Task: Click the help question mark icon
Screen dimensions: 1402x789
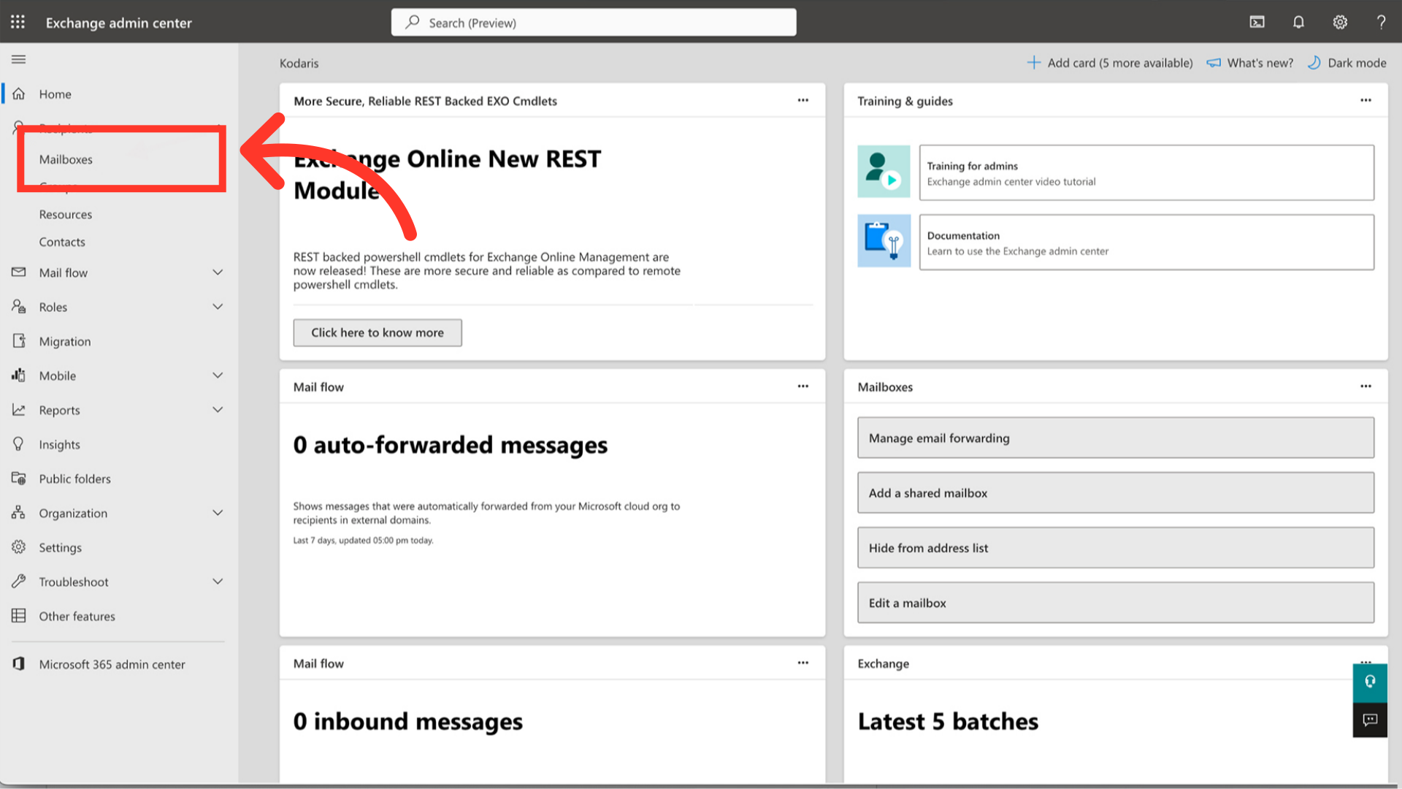Action: pos(1381,22)
